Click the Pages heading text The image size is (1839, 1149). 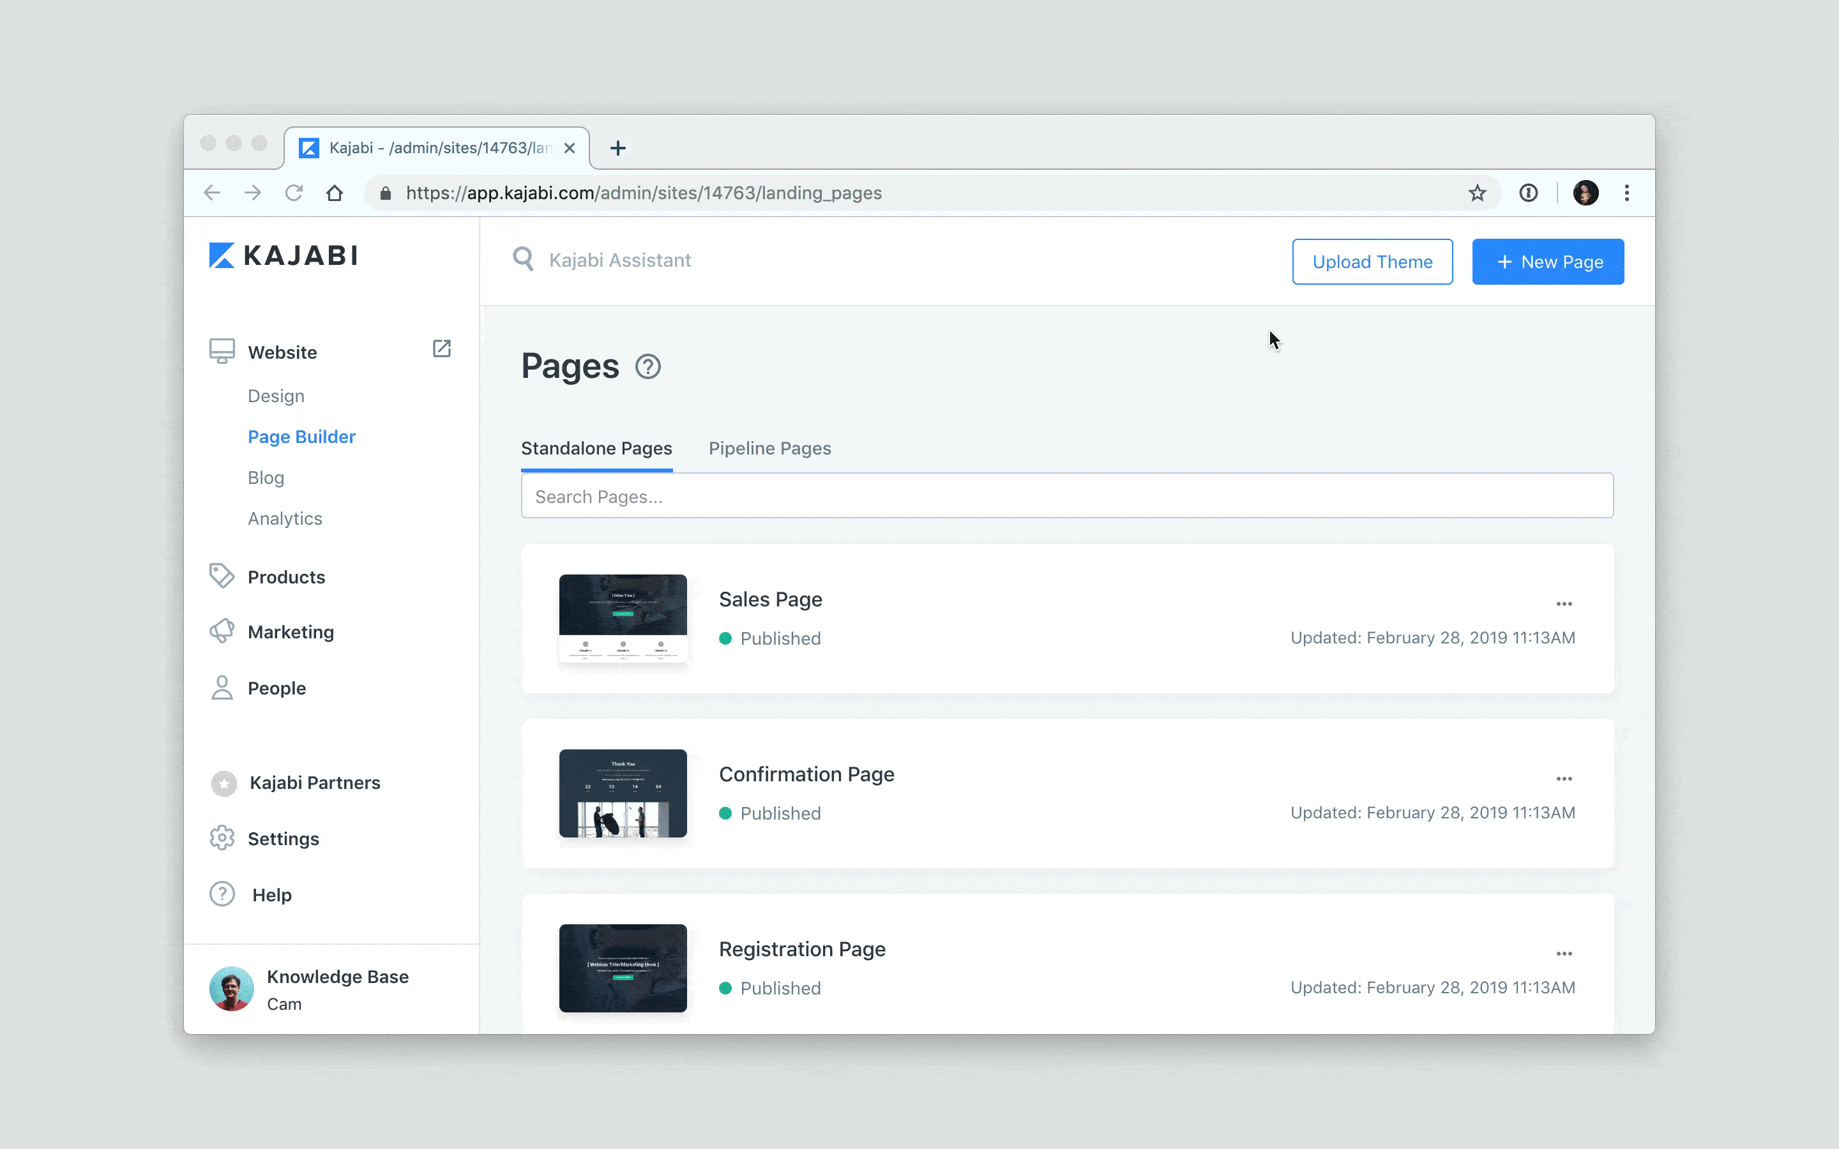point(570,366)
